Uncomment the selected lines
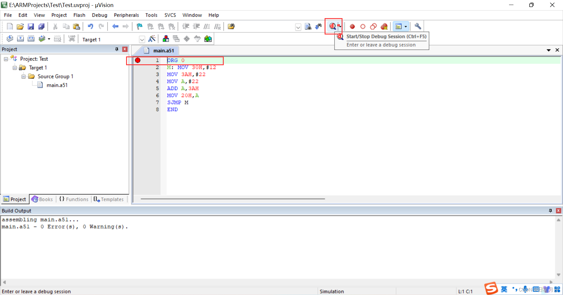563x295 pixels. coord(217,27)
